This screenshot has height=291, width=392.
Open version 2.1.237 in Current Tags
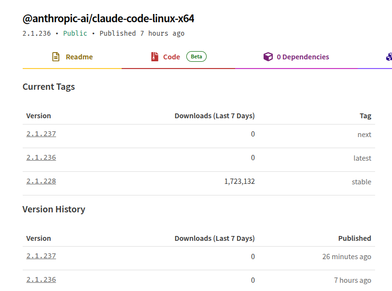click(41, 134)
